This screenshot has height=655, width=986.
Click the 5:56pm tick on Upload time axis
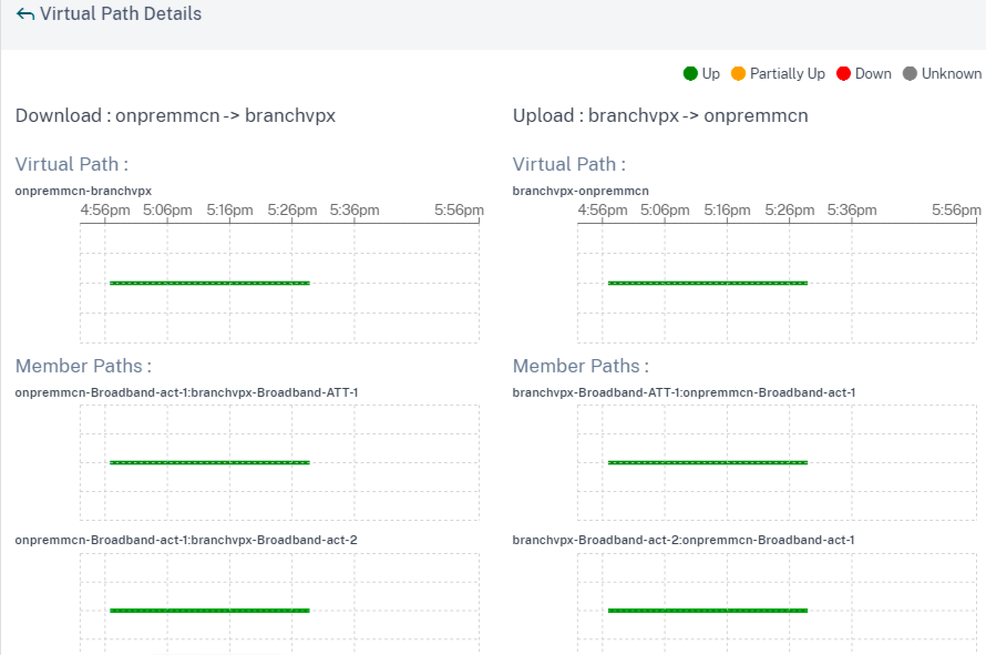957,211
